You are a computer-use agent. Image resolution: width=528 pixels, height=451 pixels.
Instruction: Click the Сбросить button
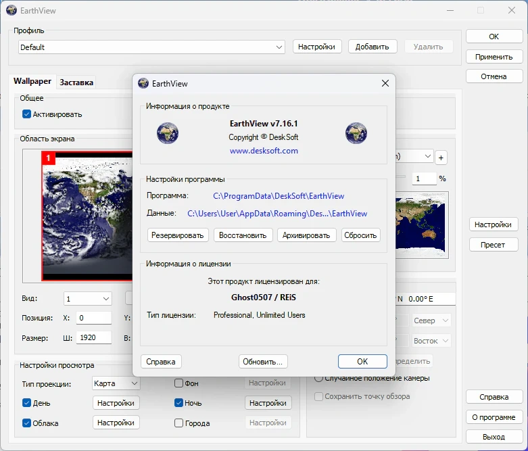(x=360, y=235)
